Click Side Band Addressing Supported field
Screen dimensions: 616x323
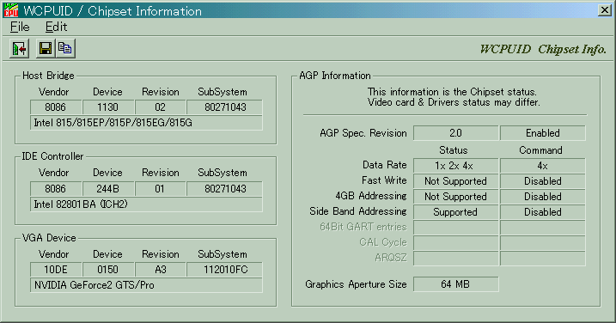455,212
